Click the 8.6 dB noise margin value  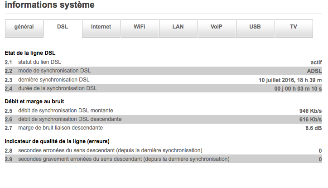pos(314,128)
